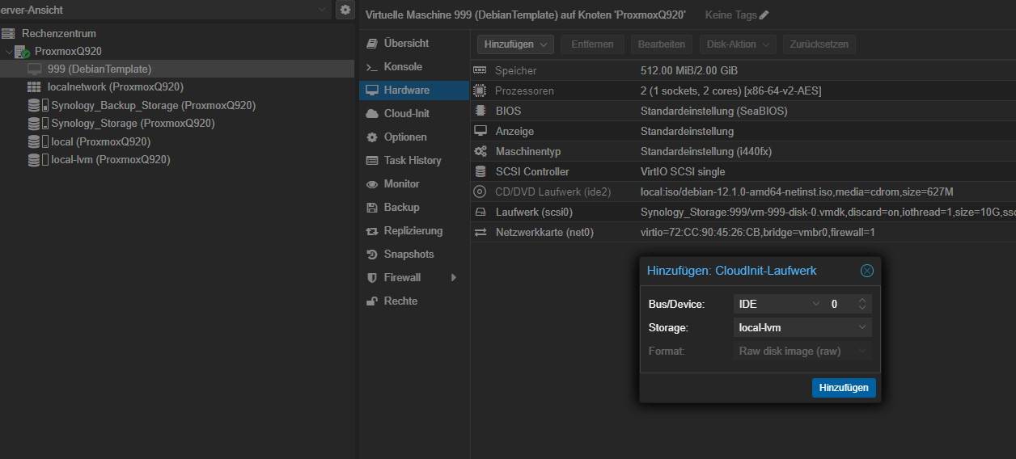Click the Konsole terminal icon in sidebar
Image resolution: width=1016 pixels, height=459 pixels.
(372, 67)
